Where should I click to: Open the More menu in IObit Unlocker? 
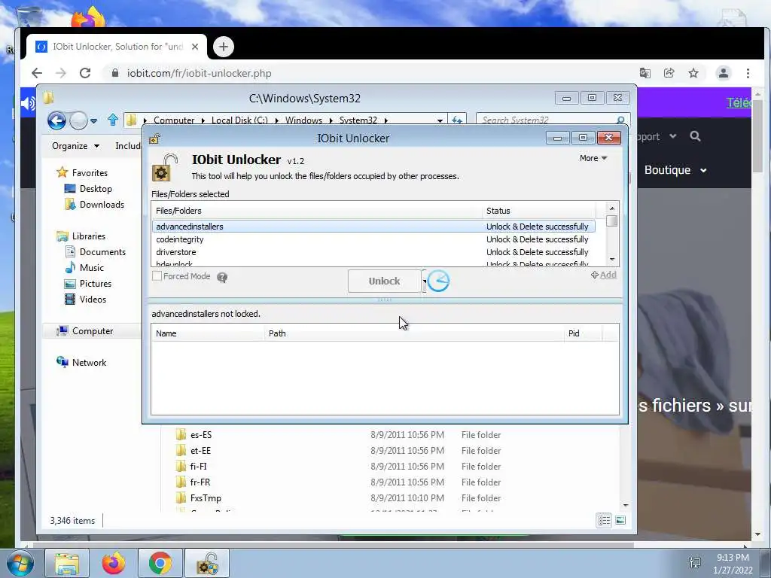593,158
